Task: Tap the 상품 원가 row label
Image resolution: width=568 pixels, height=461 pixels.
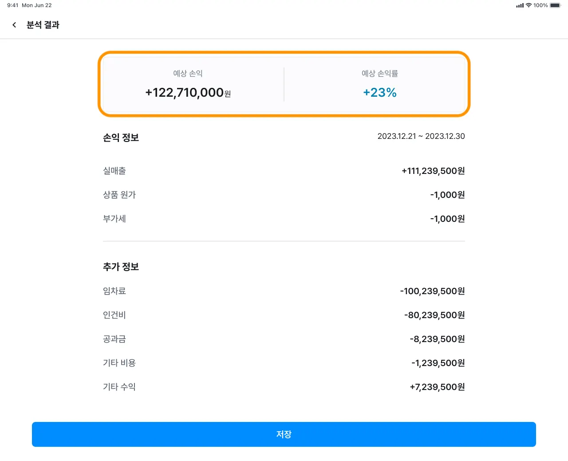Action: coord(119,195)
